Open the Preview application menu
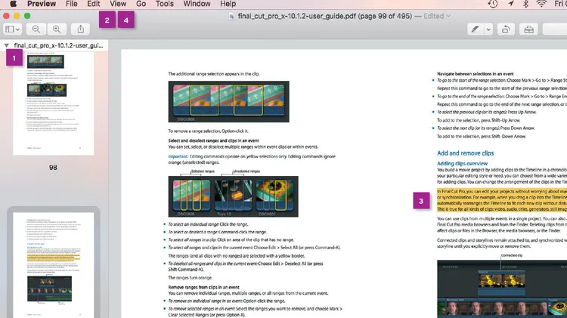The height and width of the screenshot is (318, 567). click(x=42, y=4)
